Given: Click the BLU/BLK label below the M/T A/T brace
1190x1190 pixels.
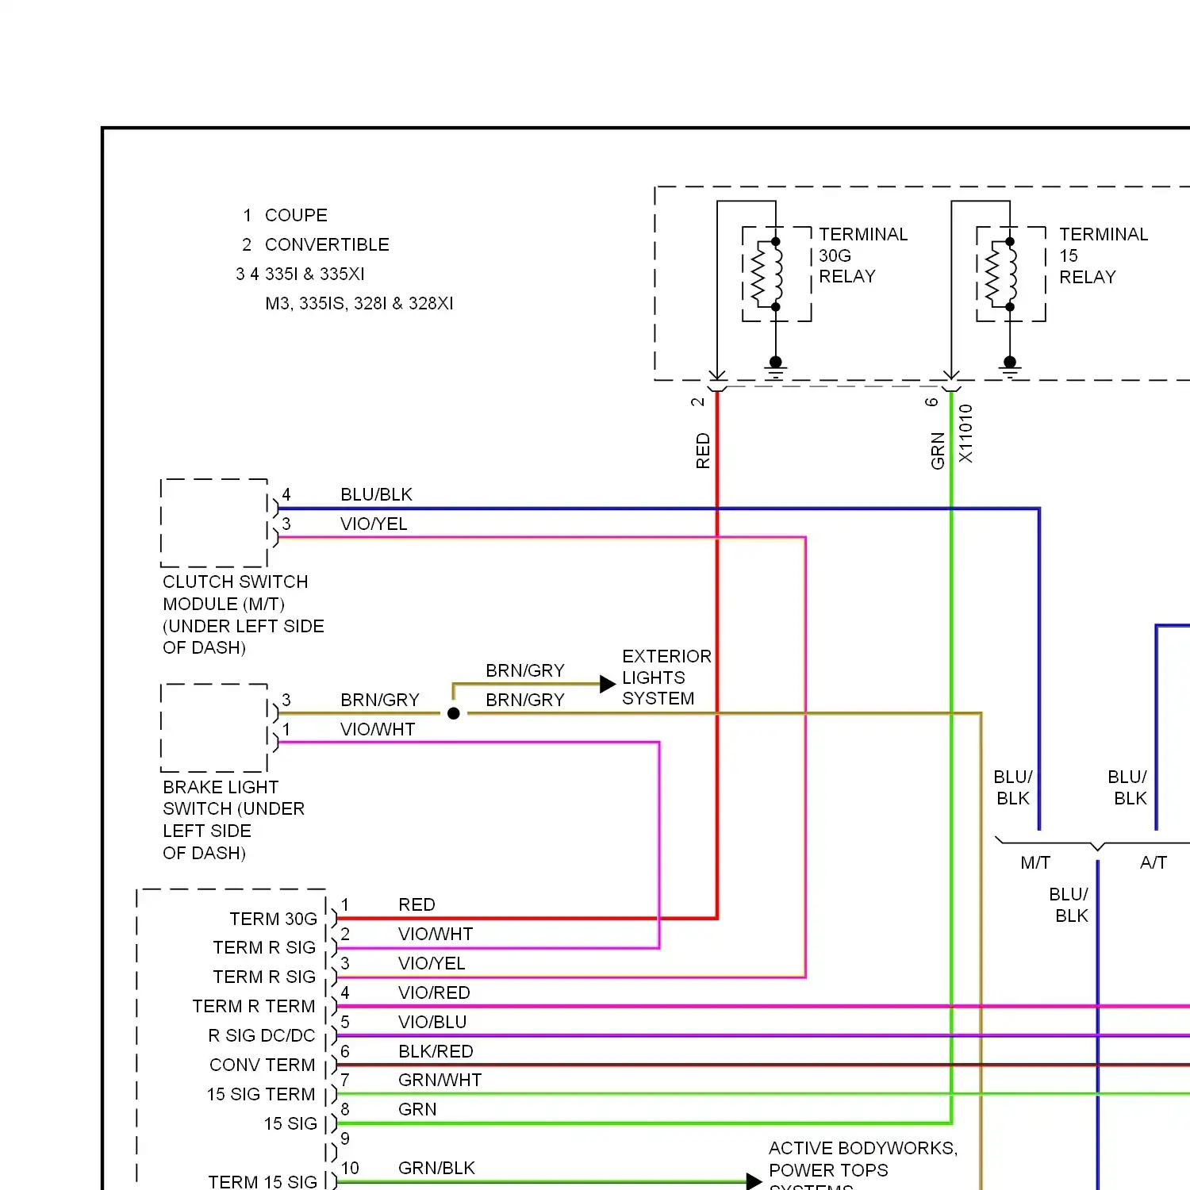Looking at the screenshot, I should coord(1069,904).
